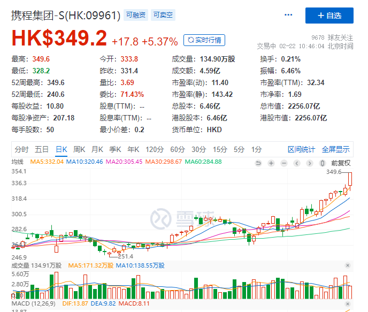Switch to the 分时 chart tab
The width and height of the screenshot is (368, 312).
[x=22, y=149]
